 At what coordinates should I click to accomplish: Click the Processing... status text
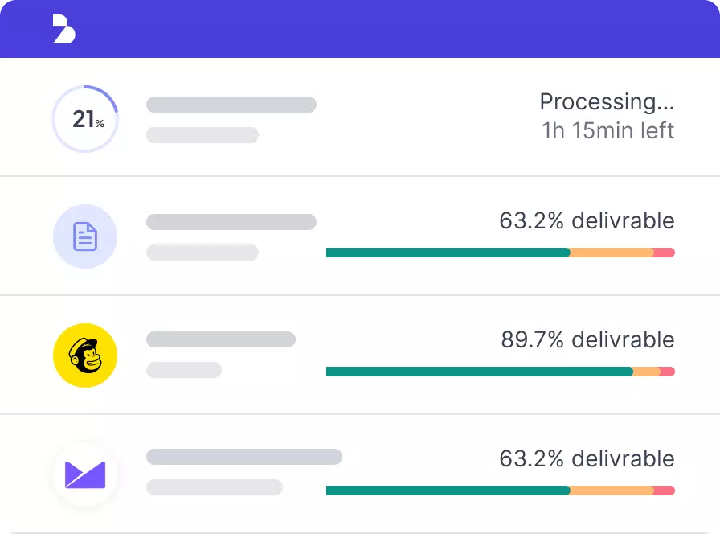(607, 101)
